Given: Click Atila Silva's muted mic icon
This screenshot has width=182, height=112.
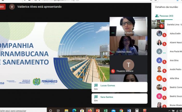Looking at the screenshot, I should [164, 80].
